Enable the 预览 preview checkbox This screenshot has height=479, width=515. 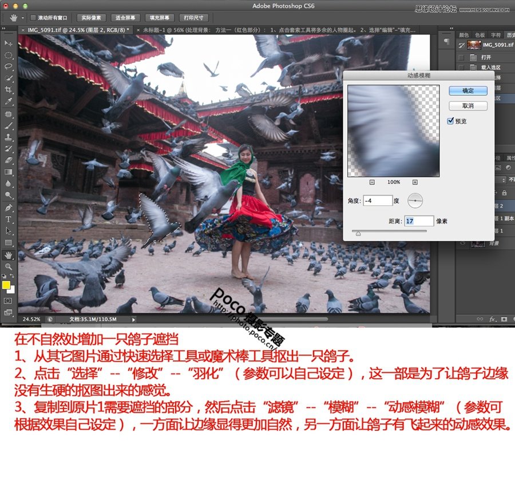(451, 121)
